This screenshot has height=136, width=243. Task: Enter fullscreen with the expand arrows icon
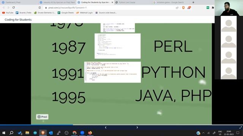click(240, 128)
